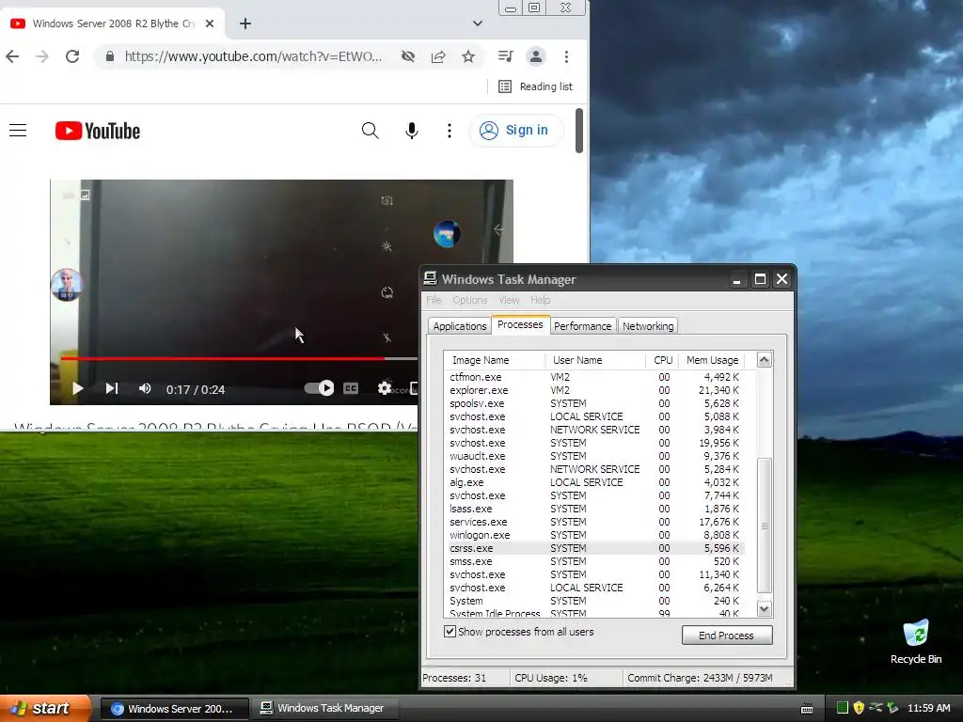Click the share page icon

(438, 56)
